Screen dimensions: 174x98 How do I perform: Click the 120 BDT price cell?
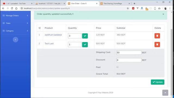click(100, 35)
